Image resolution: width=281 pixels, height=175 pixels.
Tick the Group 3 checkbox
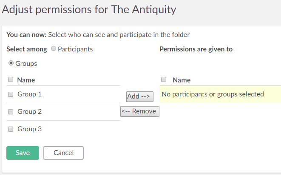[x=11, y=129]
